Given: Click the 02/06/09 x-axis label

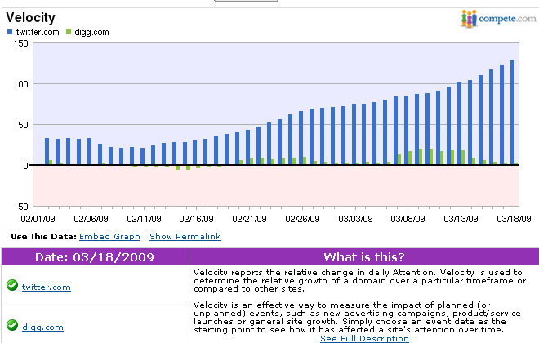Looking at the screenshot, I should pyautogui.click(x=91, y=219).
